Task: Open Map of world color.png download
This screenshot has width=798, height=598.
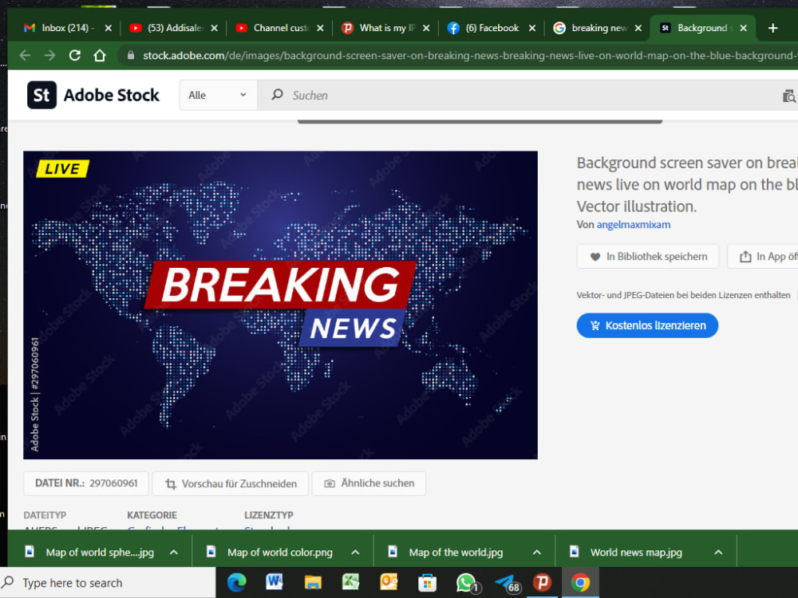Action: pos(271,553)
